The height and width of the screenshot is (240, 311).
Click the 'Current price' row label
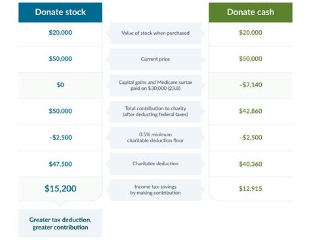coord(155,59)
